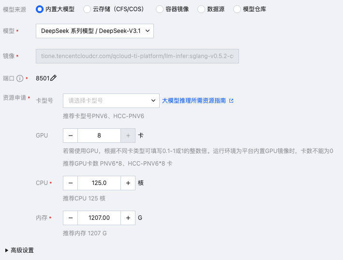Increase memory with the plus button
This screenshot has width=343, height=260.
coord(128,218)
